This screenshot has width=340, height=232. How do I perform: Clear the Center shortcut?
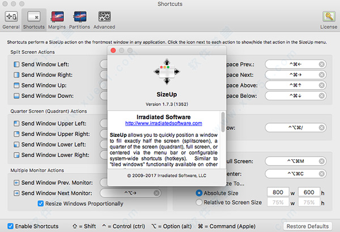[322, 174]
